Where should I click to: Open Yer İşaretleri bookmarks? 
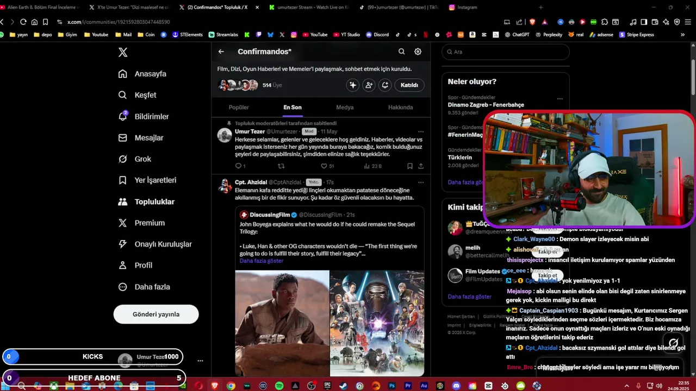(147, 180)
